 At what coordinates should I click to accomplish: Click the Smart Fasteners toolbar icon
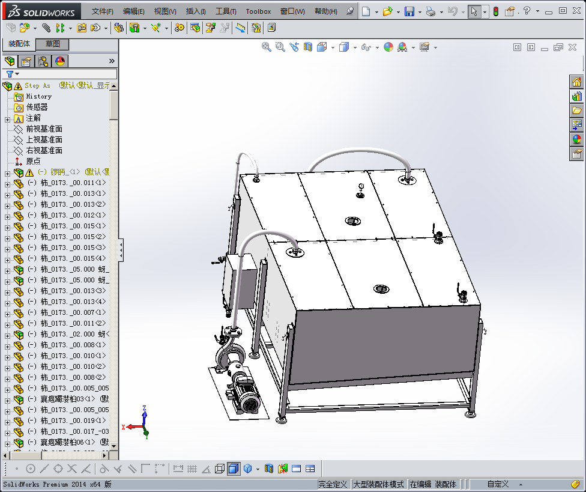82,28
